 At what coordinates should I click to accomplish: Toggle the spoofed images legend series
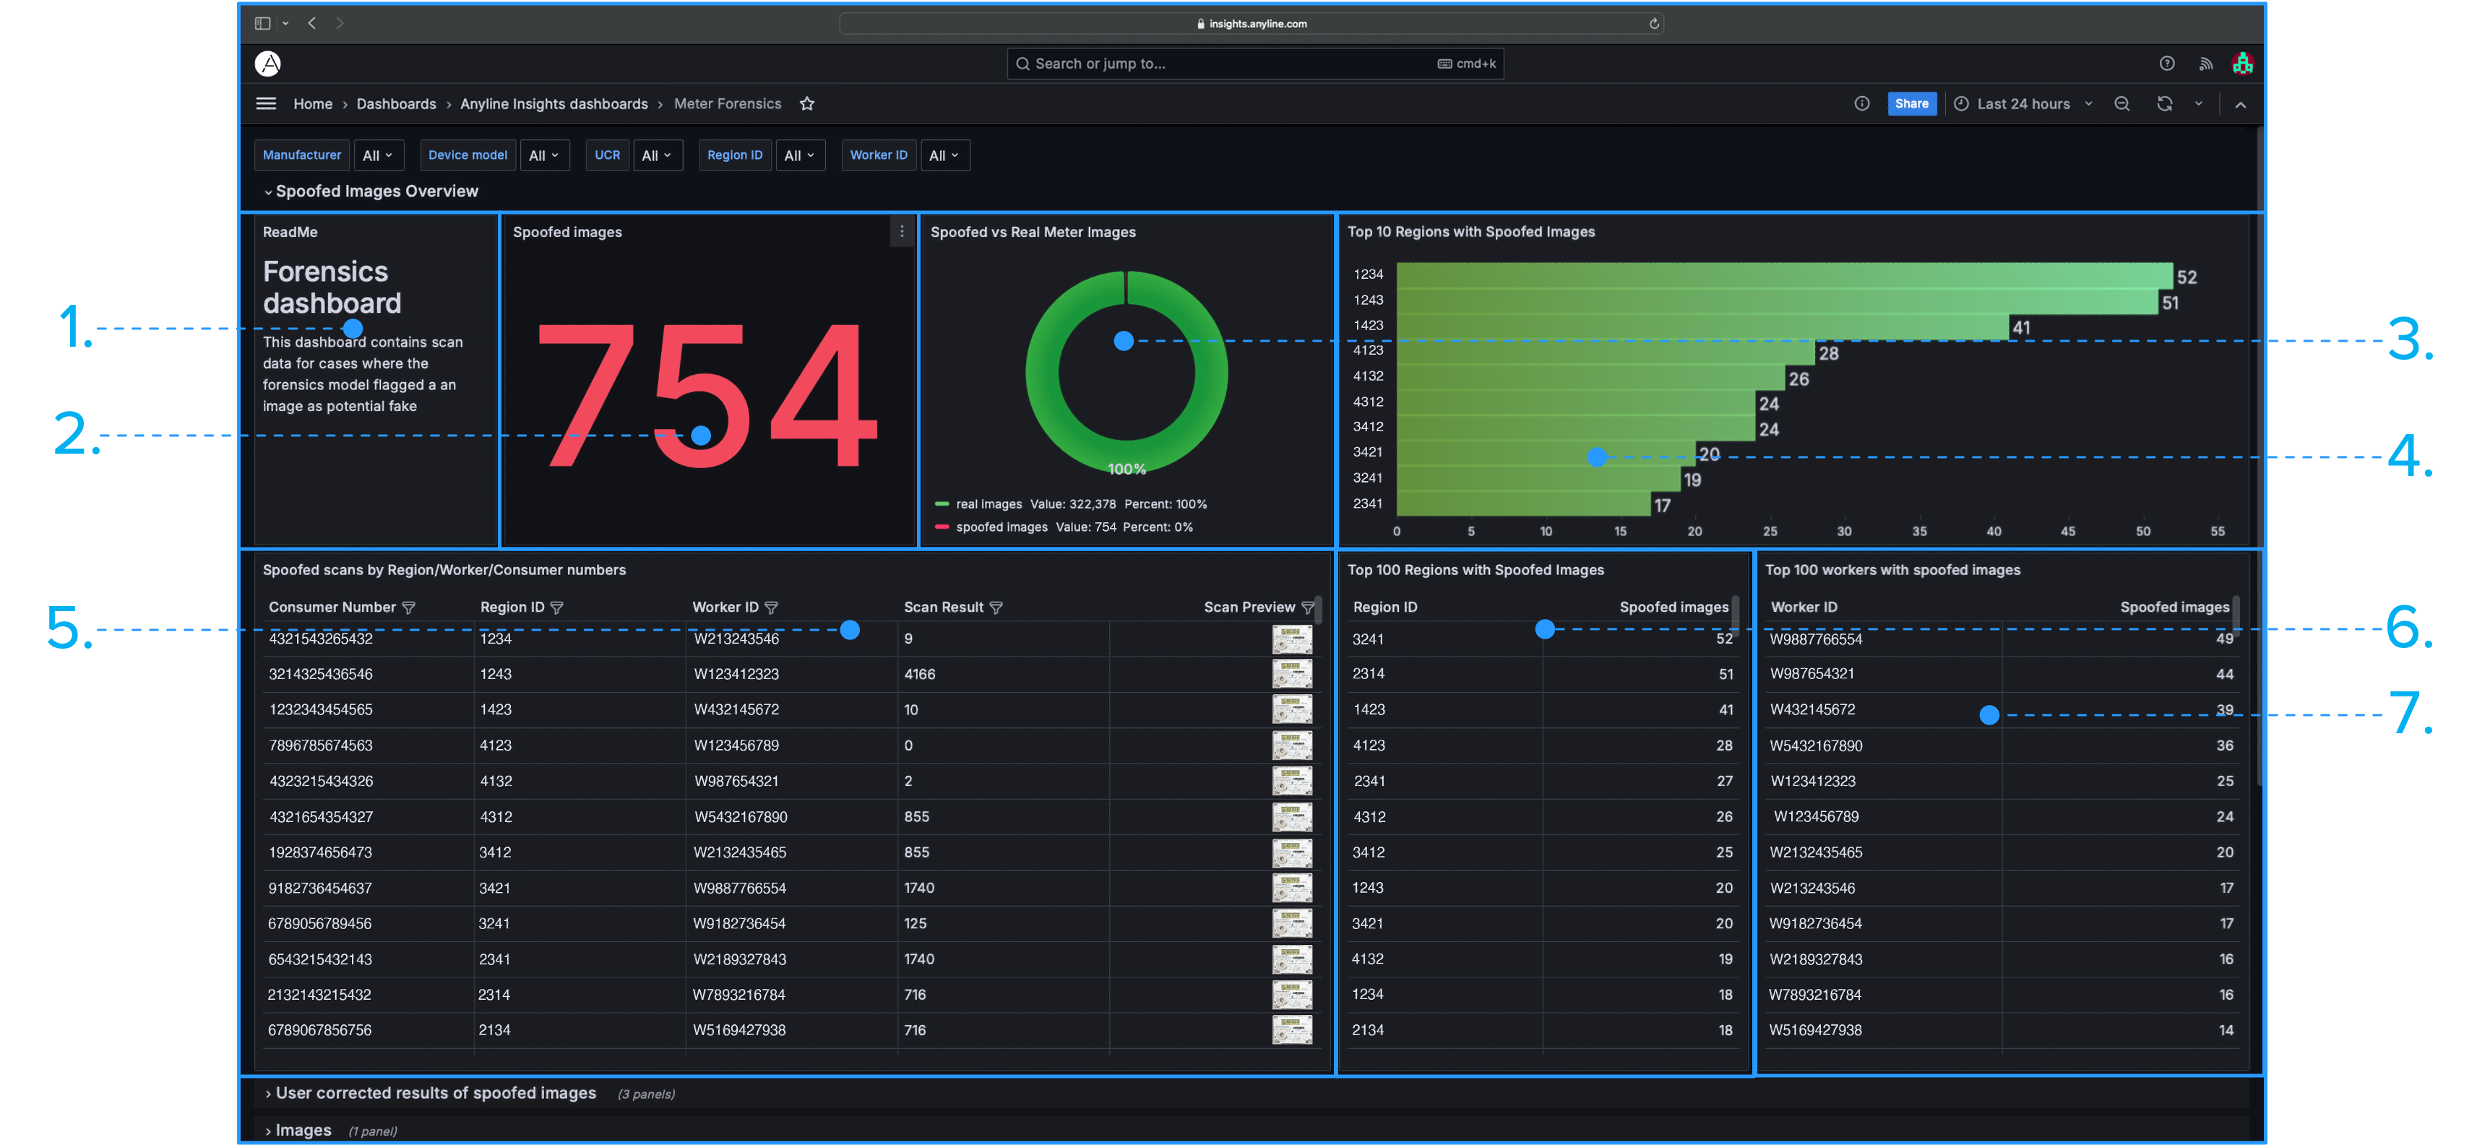pyautogui.click(x=1001, y=527)
